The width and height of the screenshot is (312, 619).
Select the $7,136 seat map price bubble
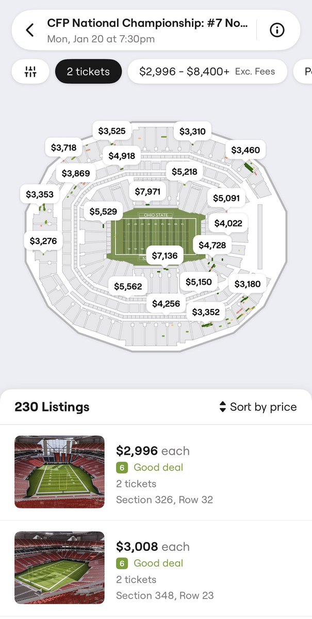pyautogui.click(x=165, y=256)
